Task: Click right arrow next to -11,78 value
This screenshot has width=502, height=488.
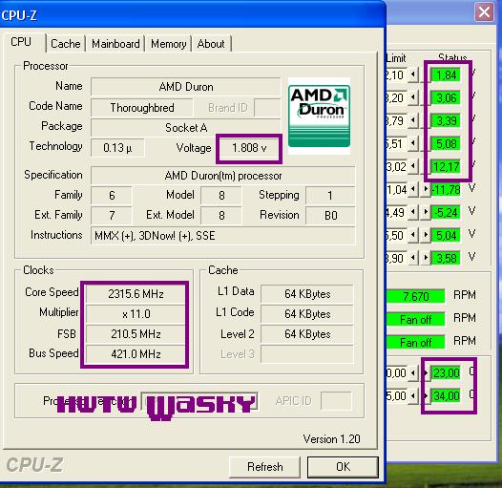Action: click(x=426, y=189)
